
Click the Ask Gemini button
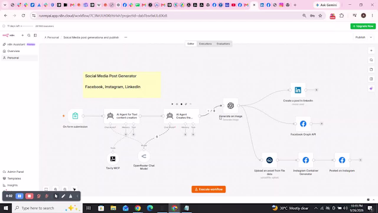(x=326, y=5)
